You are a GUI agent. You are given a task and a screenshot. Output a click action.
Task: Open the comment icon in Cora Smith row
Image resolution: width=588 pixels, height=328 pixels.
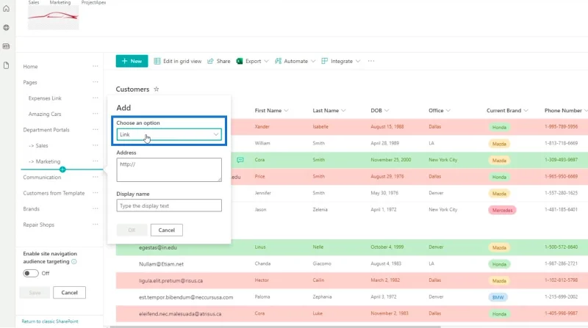tap(240, 160)
